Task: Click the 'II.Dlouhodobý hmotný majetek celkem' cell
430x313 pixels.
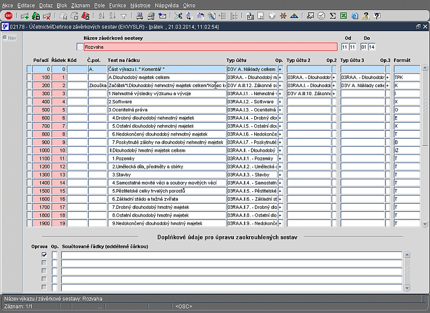Action: [167, 151]
